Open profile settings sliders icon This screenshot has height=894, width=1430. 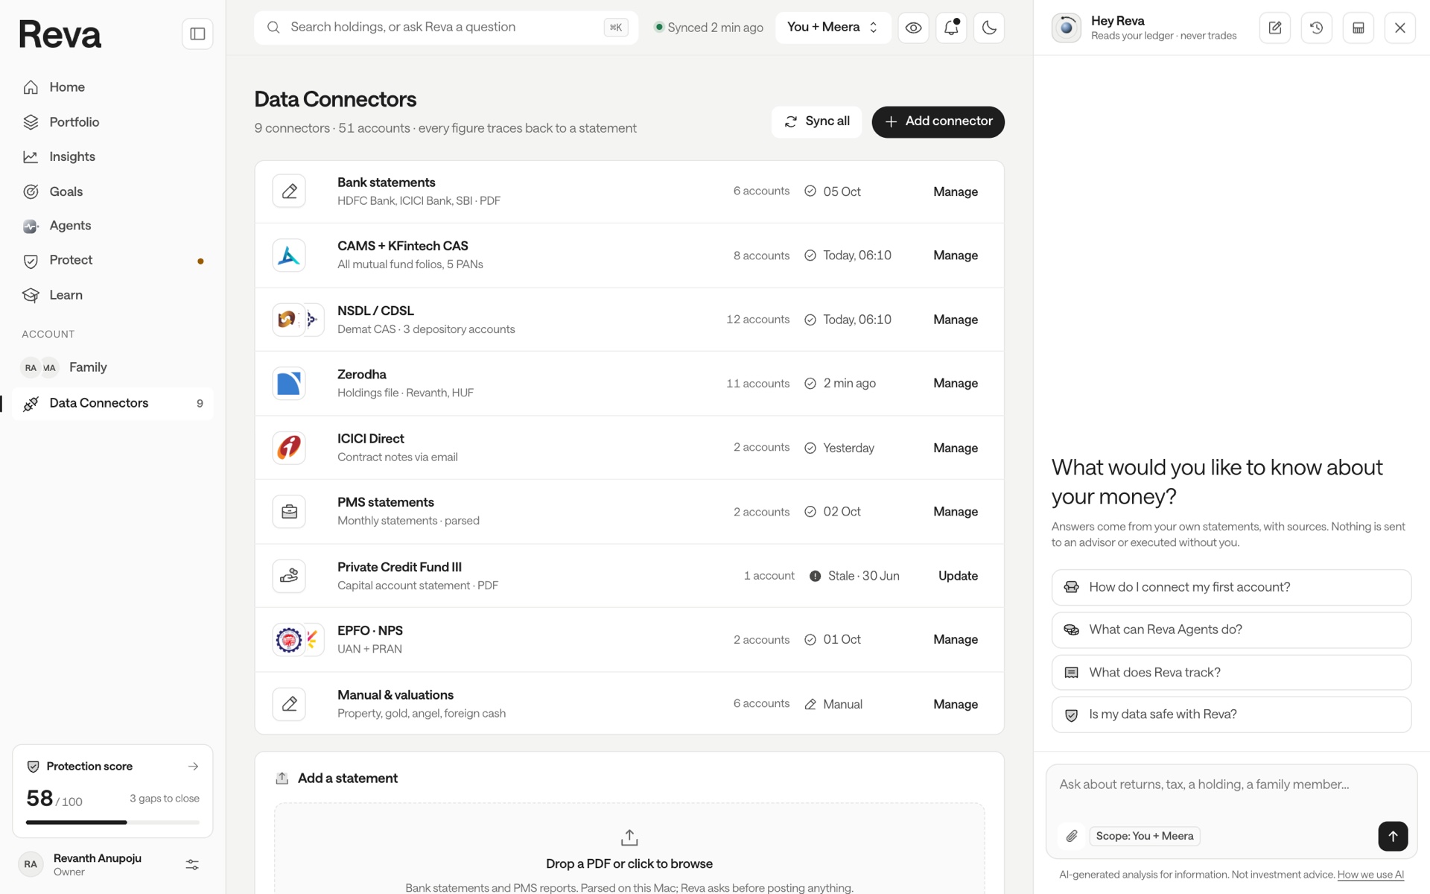pos(192,864)
